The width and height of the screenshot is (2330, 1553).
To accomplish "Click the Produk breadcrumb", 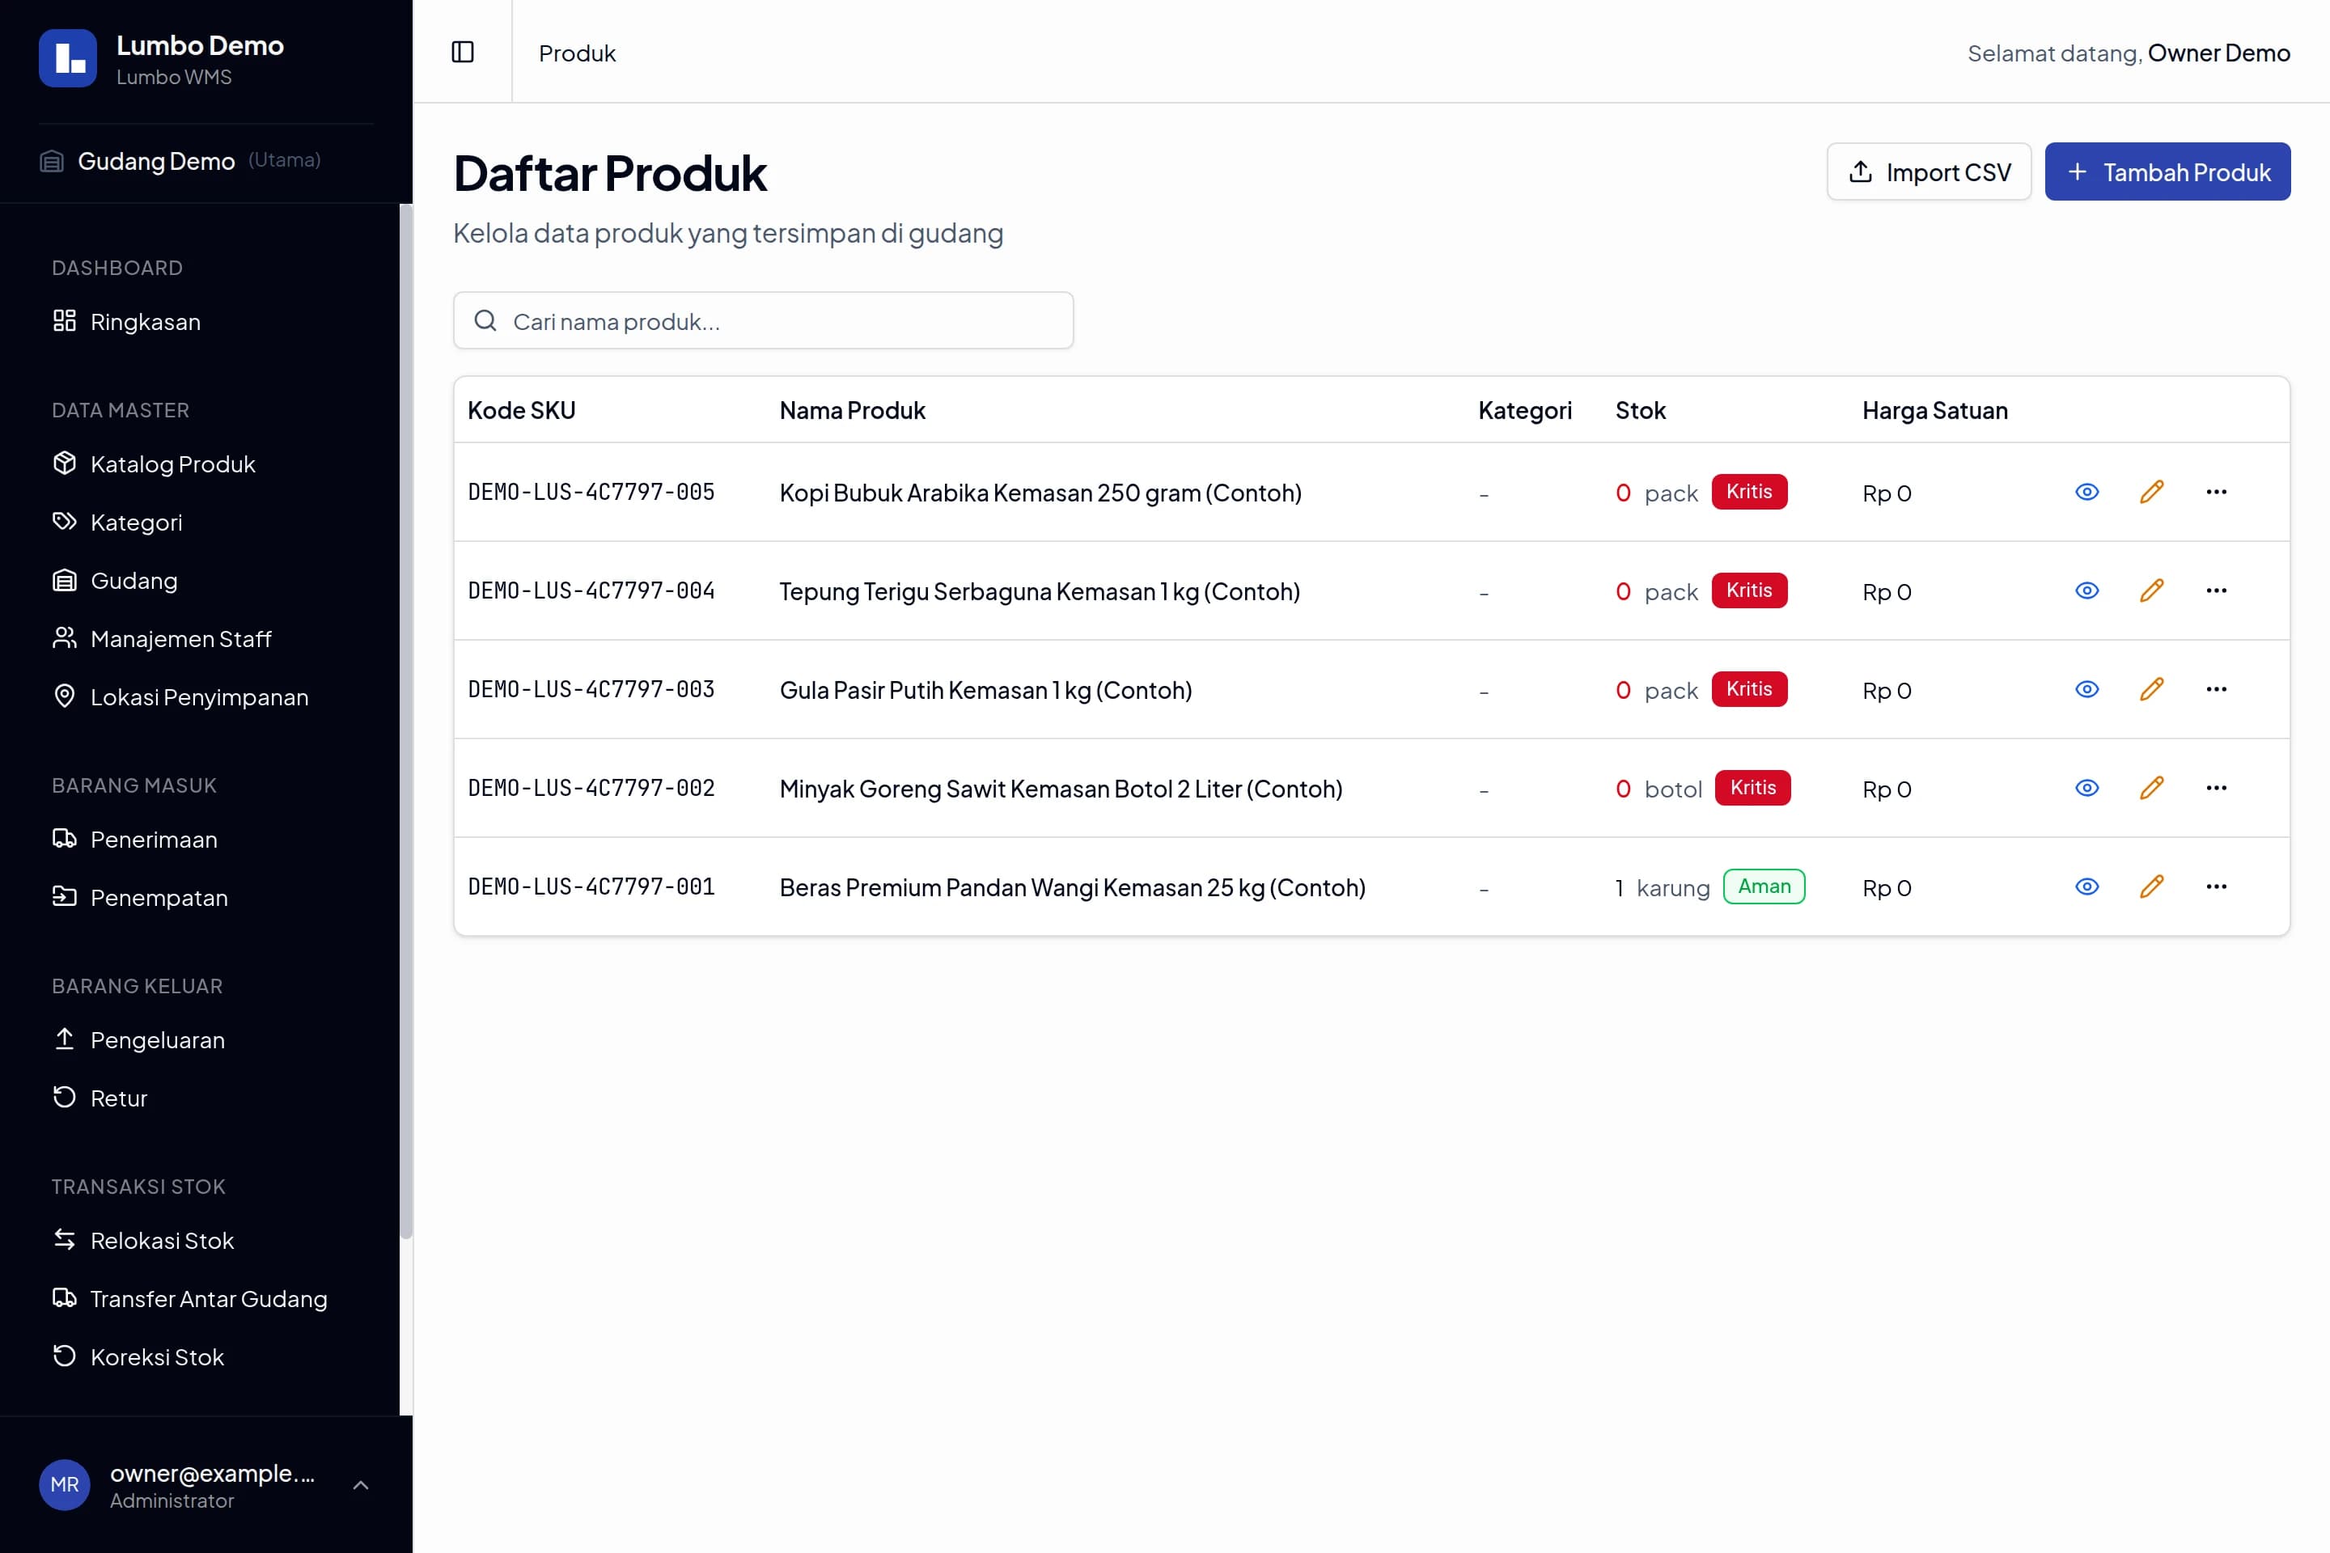I will pyautogui.click(x=577, y=53).
